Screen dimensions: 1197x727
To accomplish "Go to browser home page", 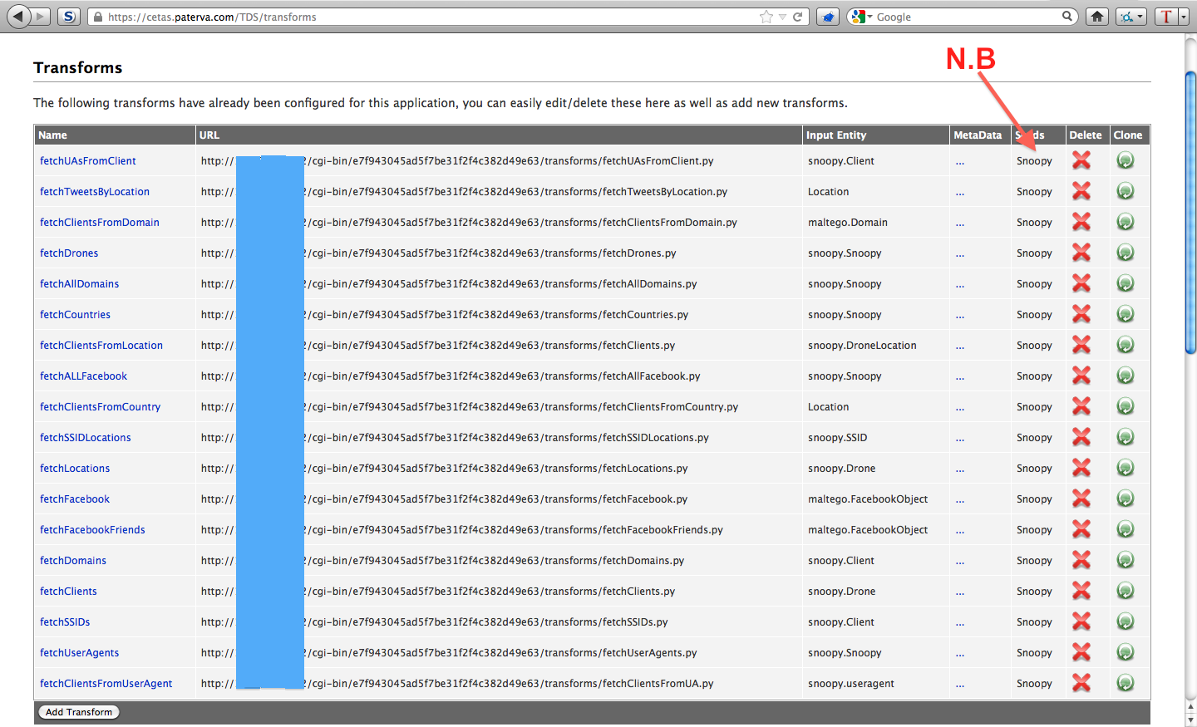I will click(x=1097, y=17).
